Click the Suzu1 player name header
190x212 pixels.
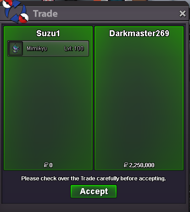click(x=48, y=33)
